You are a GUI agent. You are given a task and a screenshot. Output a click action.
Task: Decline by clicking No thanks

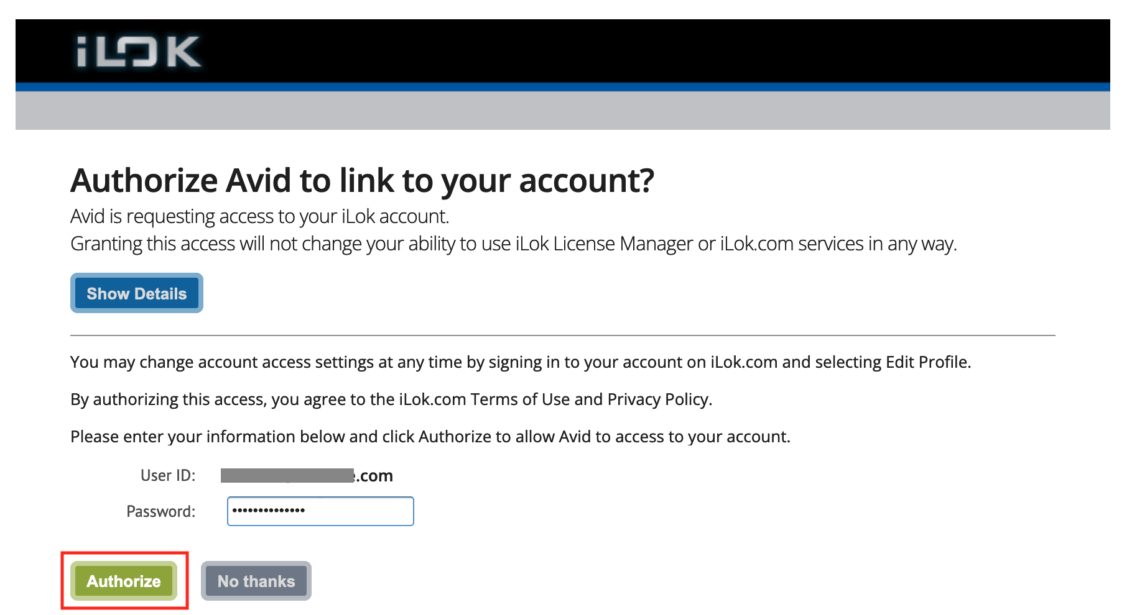(256, 581)
